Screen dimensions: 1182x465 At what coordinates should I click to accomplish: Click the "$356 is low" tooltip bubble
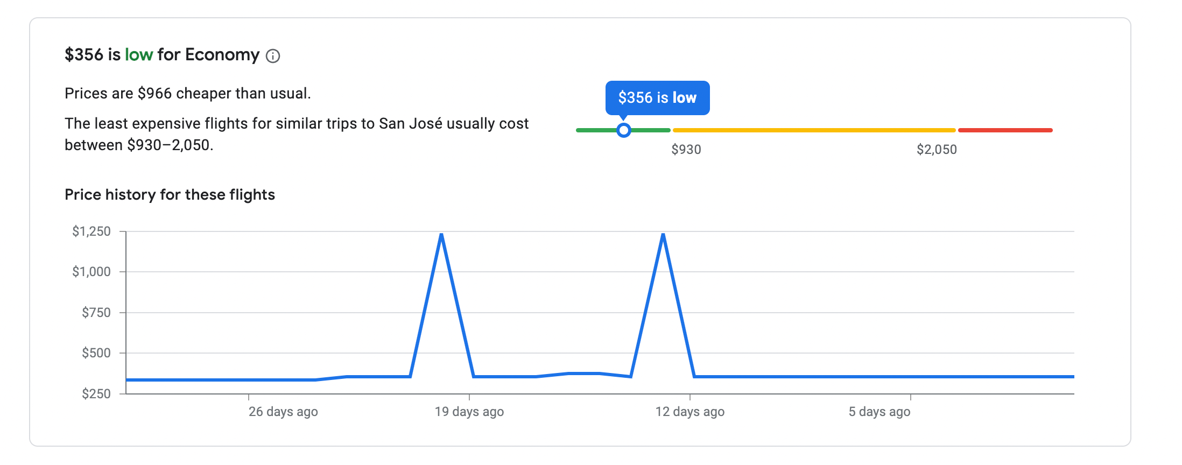pos(657,98)
